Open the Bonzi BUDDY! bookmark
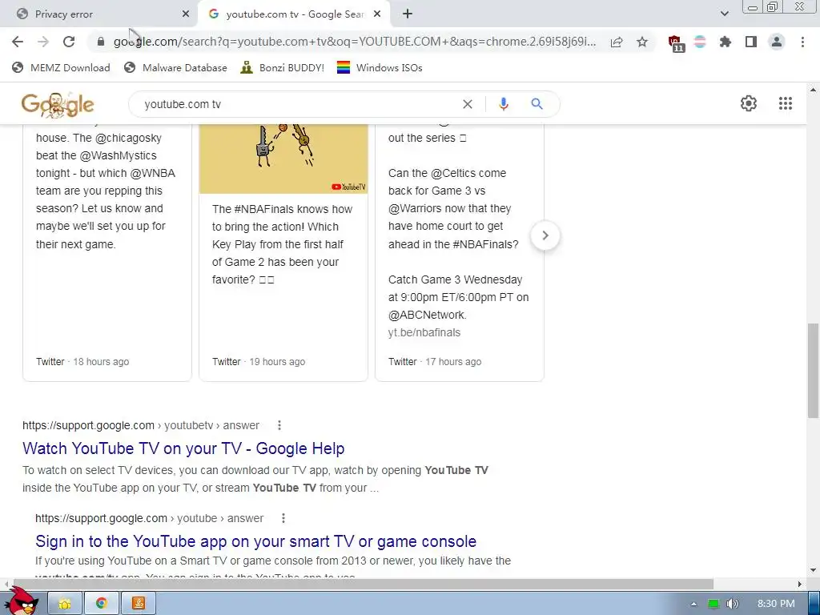Image resolution: width=820 pixels, height=615 pixels. pyautogui.click(x=283, y=67)
